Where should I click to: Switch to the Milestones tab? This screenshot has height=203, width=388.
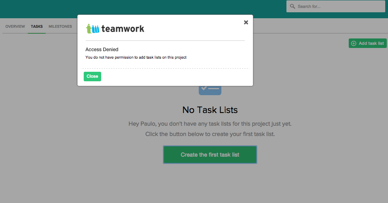[x=60, y=27]
